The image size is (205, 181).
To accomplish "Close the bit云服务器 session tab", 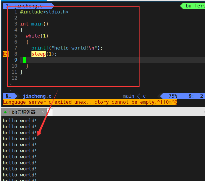I will [x=43, y=112].
